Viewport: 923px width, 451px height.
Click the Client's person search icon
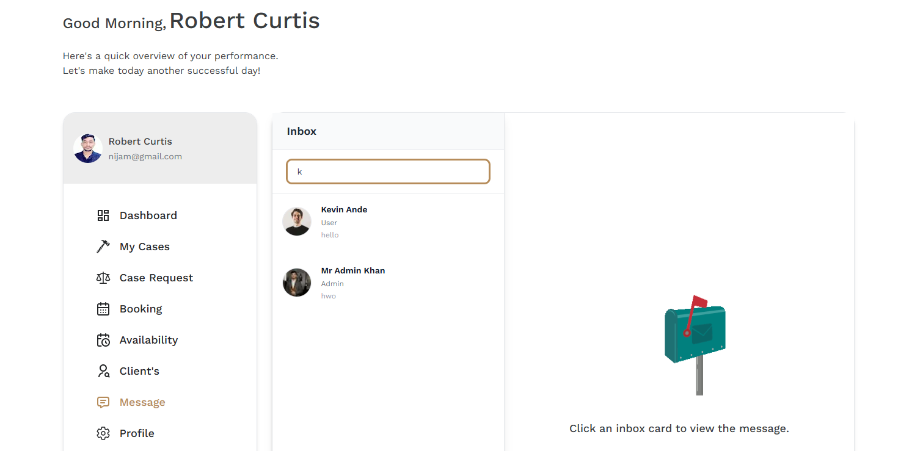click(103, 371)
